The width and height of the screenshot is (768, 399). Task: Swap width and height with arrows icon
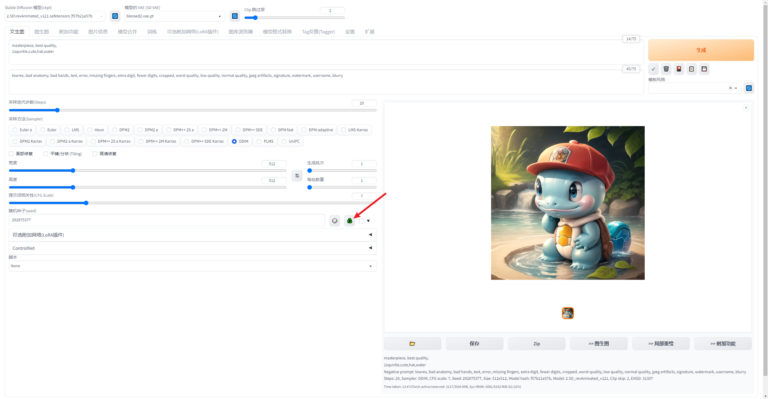coord(297,176)
